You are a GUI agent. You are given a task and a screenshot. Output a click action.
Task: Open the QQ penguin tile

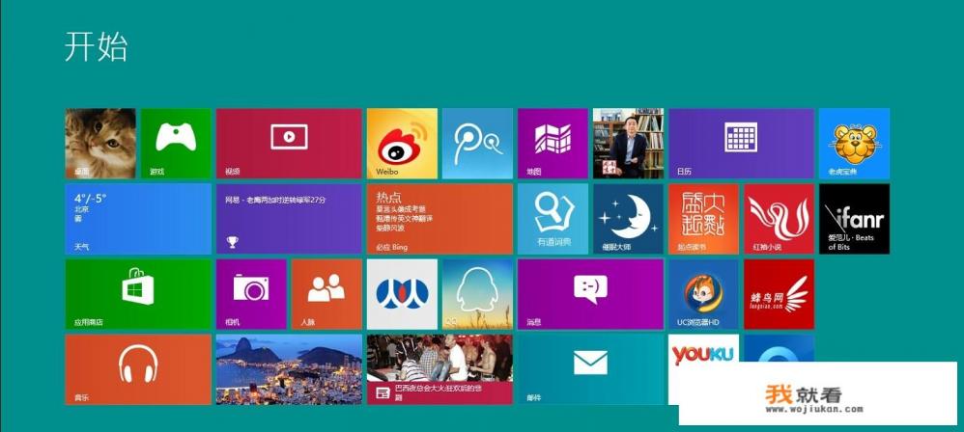pos(477,294)
